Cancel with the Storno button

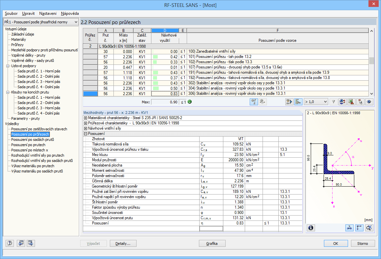pos(363,243)
